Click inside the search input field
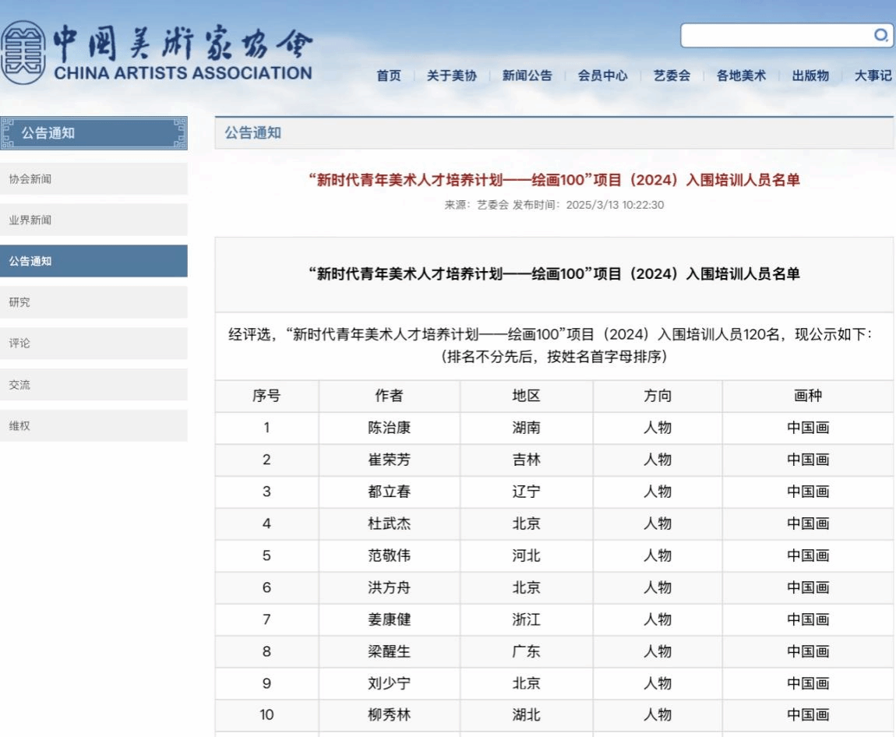 tap(775, 35)
